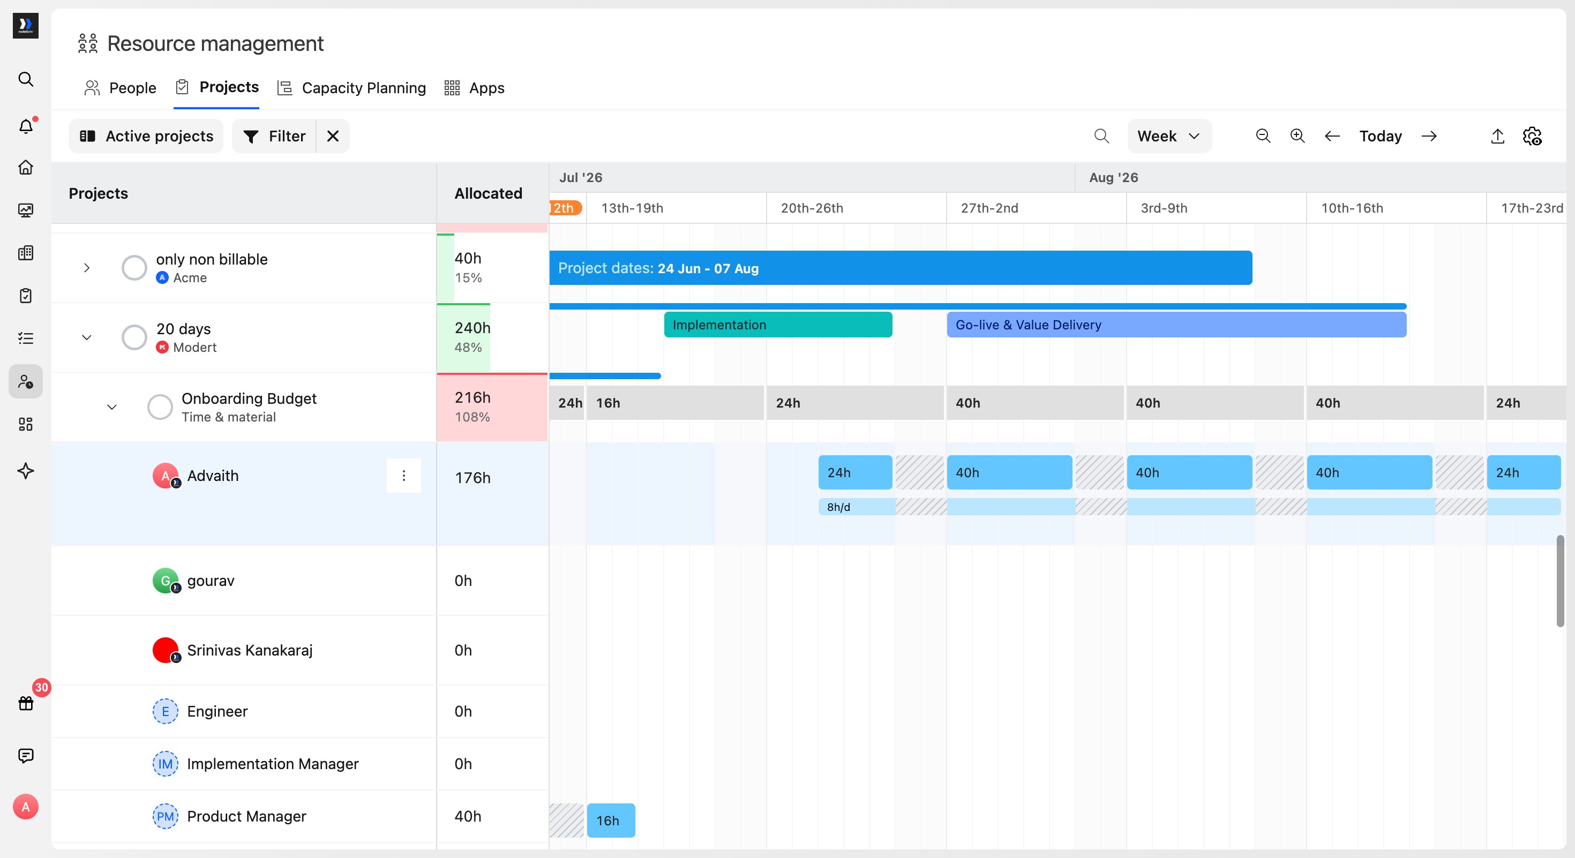Click the vertical scrollbar on the right

tap(1559, 581)
